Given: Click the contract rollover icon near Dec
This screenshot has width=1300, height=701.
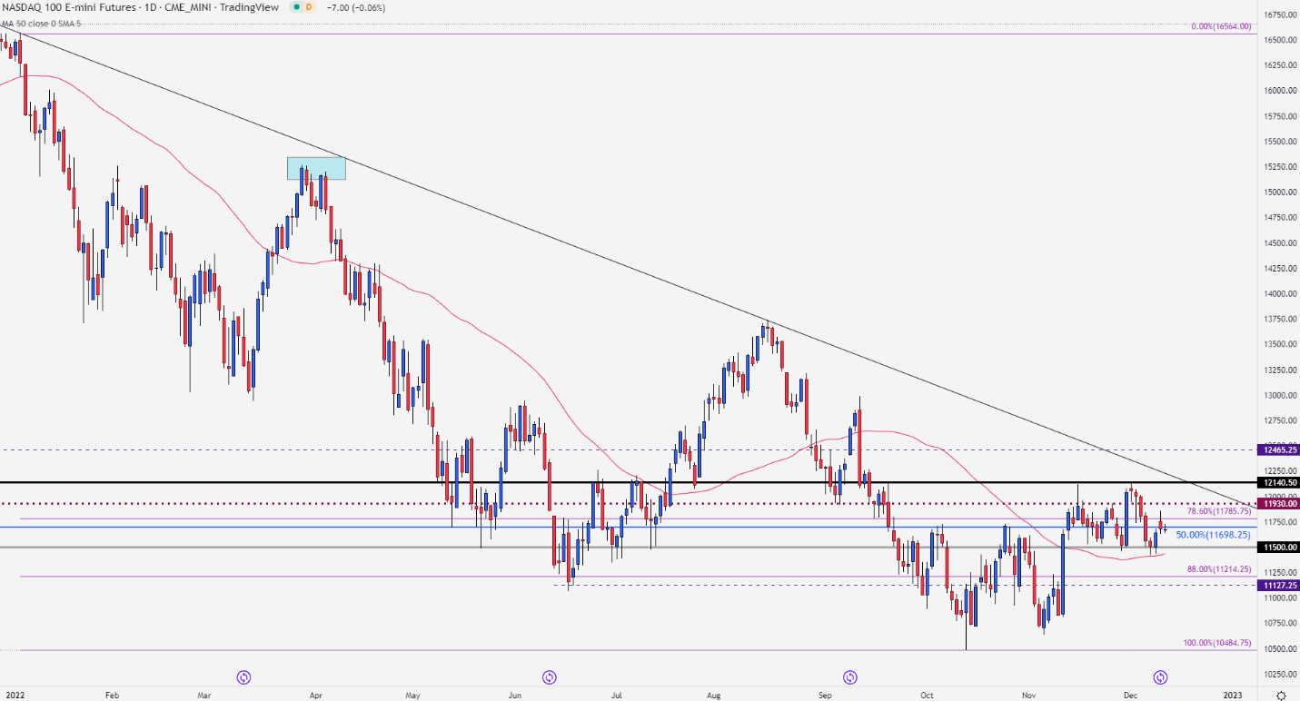Looking at the screenshot, I should point(1160,676).
